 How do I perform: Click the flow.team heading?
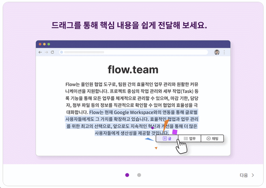(133, 70)
